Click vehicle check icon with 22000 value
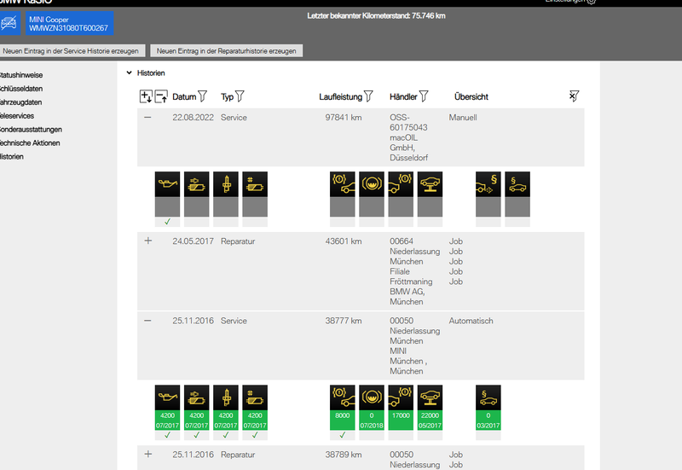 pyautogui.click(x=430, y=397)
